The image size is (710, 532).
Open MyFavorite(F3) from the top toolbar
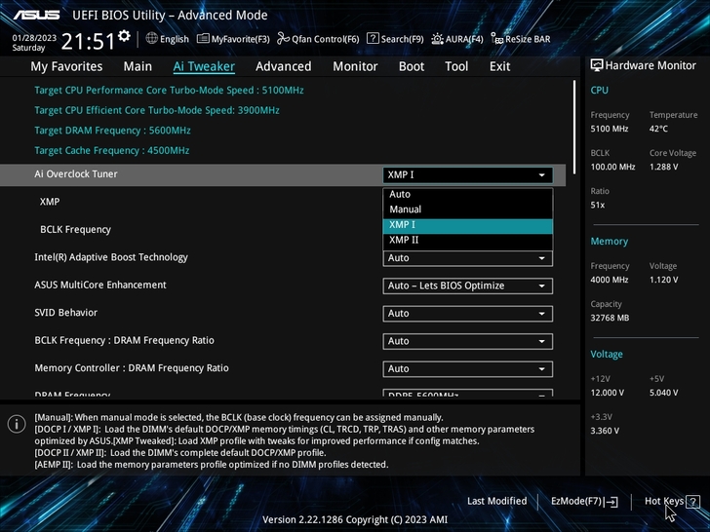pyautogui.click(x=233, y=39)
